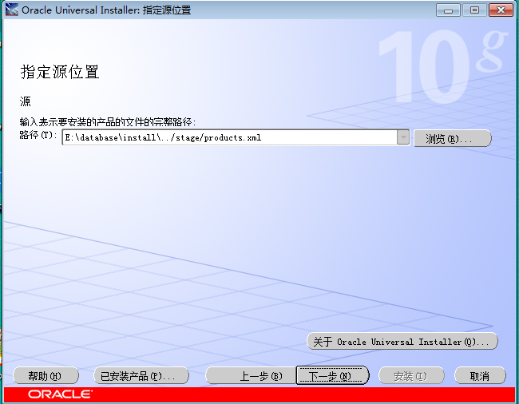Open 关于 Oracle Universal Installer(O)... dialog
This screenshot has height=404, width=519.
coord(402,341)
